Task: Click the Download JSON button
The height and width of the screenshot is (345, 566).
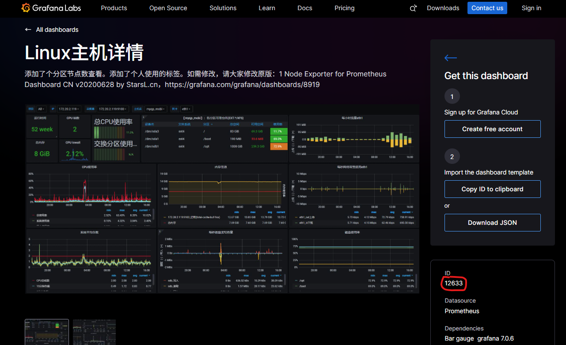Action: [x=492, y=223]
